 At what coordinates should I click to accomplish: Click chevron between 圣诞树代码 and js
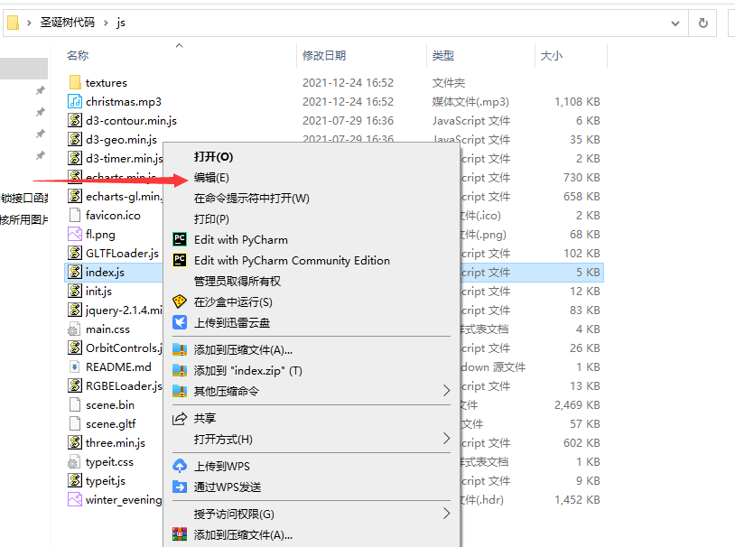(x=106, y=23)
